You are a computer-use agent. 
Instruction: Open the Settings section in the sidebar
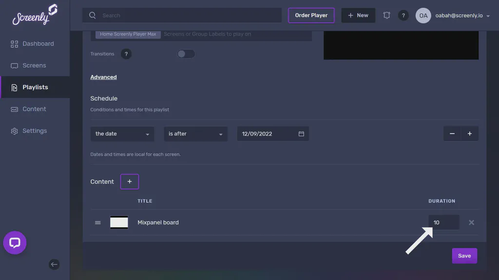click(x=34, y=130)
